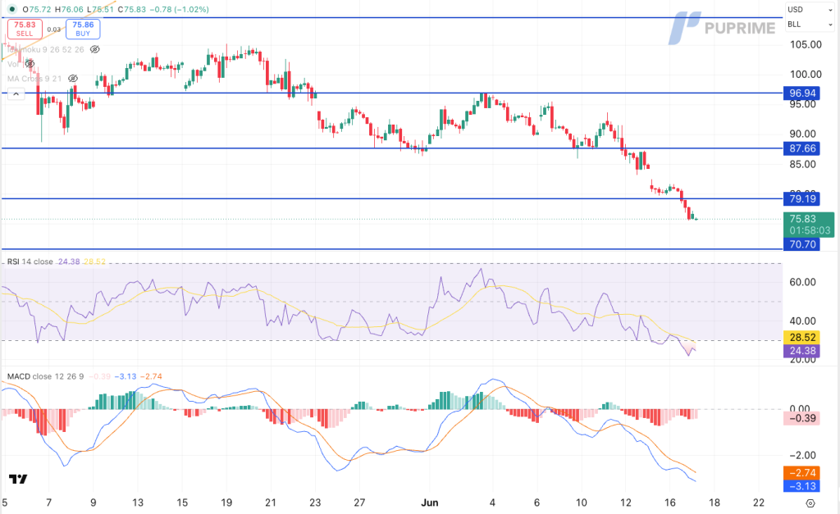Toggle Vol indicator visibility eye icon
Viewport: 840px width, 514px height.
click(x=30, y=64)
